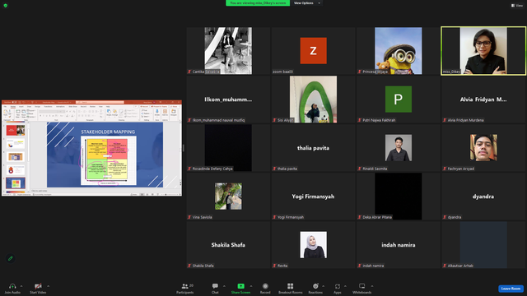
Task: Click the Alvia Fridyan M... tile name
Action: tap(483, 99)
